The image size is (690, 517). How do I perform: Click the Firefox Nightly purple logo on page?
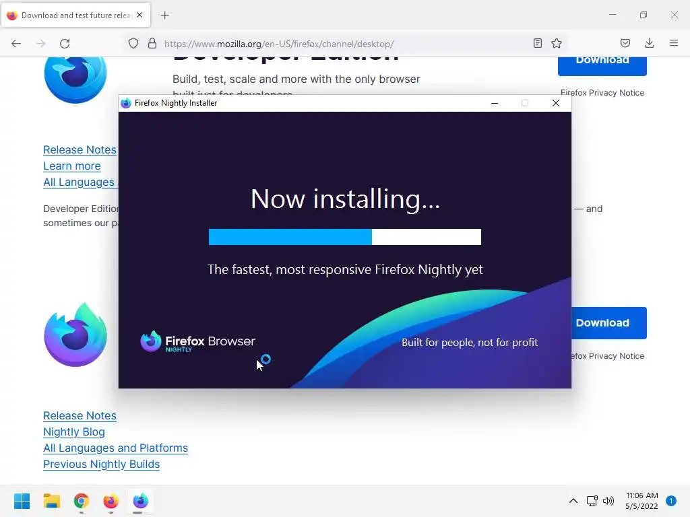point(75,335)
